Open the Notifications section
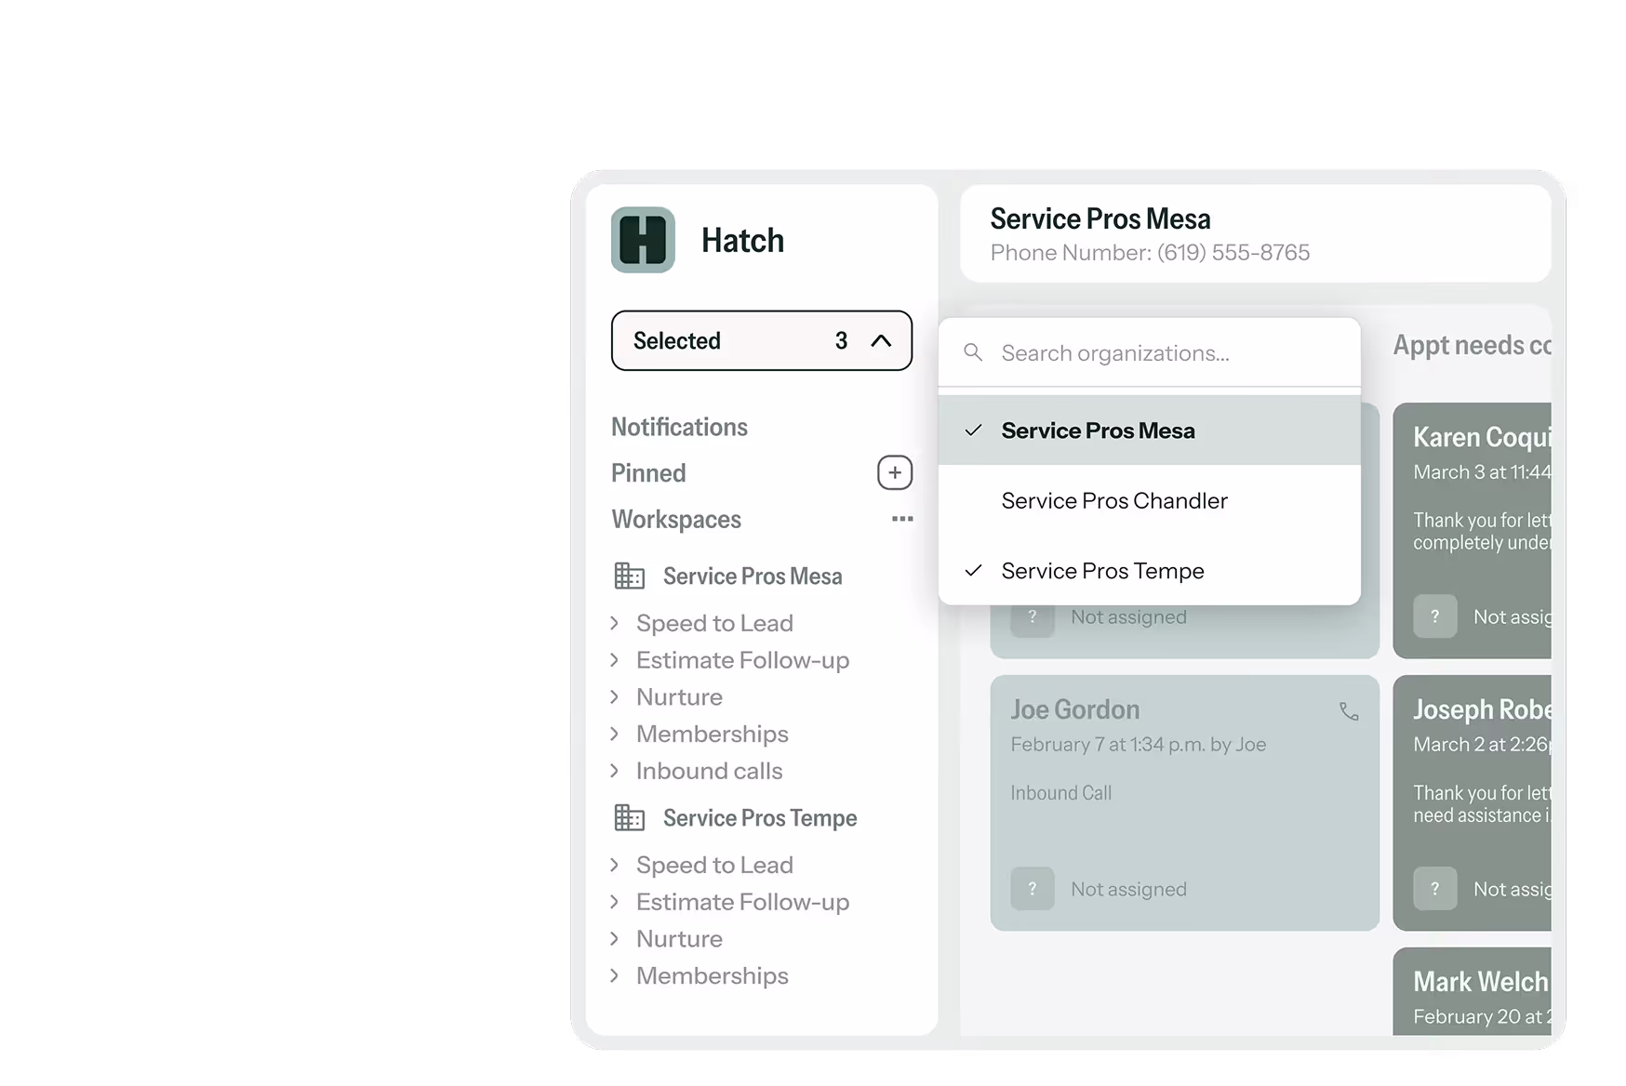This screenshot has height=1086, width=1626. (679, 426)
